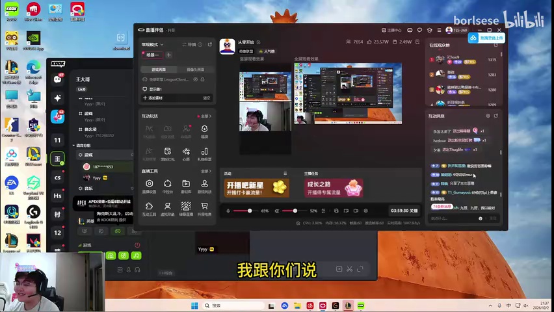This screenshot has width=554, height=312.
Task: Open Riot Client desktop icon
Action: [x=33, y=12]
